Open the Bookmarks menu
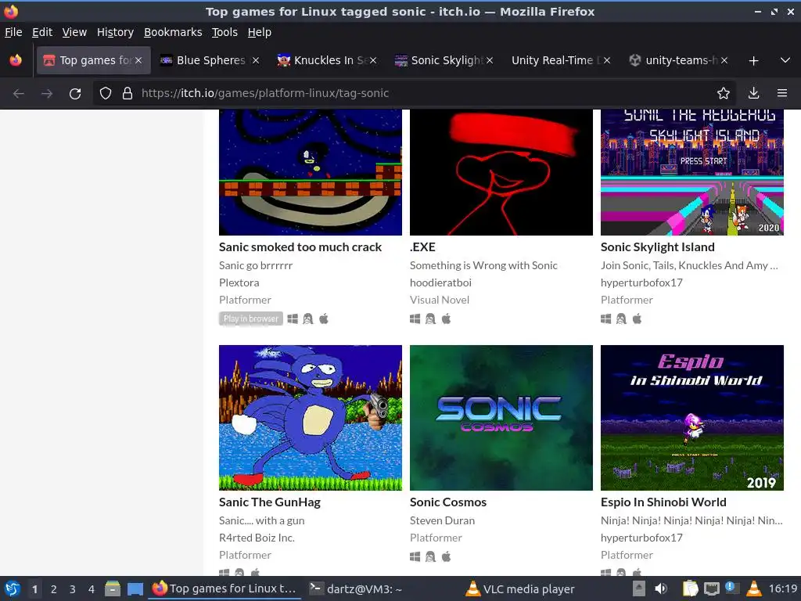The width and height of the screenshot is (801, 601). tap(173, 32)
